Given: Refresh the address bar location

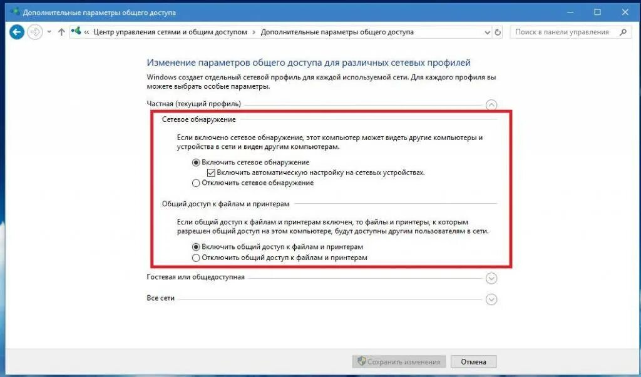Looking at the screenshot, I should 498,32.
